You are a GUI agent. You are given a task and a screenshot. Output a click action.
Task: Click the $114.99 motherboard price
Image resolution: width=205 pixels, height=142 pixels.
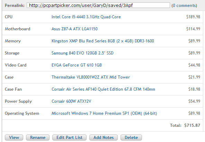pyautogui.click(x=193, y=29)
